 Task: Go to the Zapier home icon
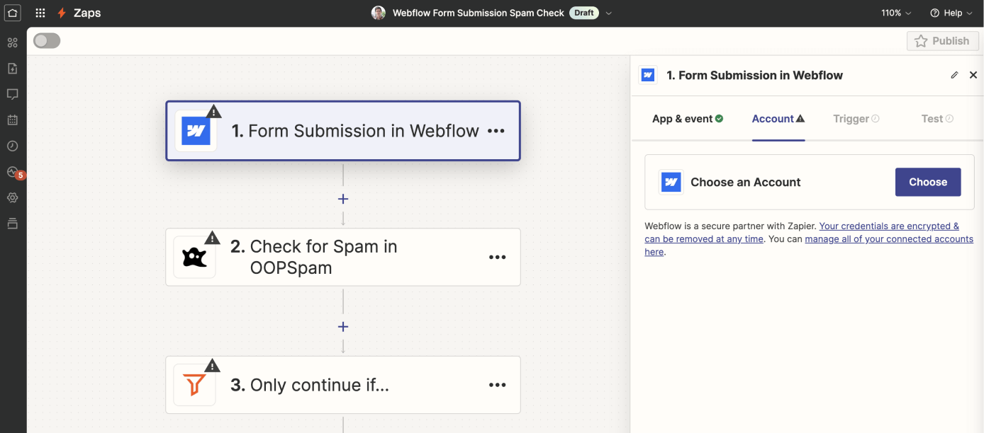point(13,13)
